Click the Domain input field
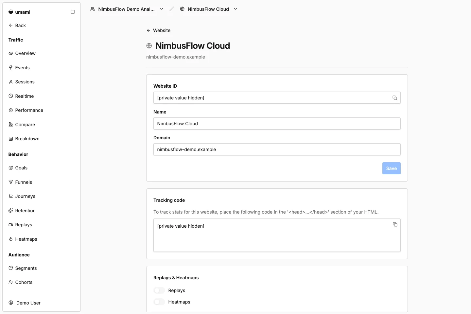The width and height of the screenshot is (471, 314). 277,149
